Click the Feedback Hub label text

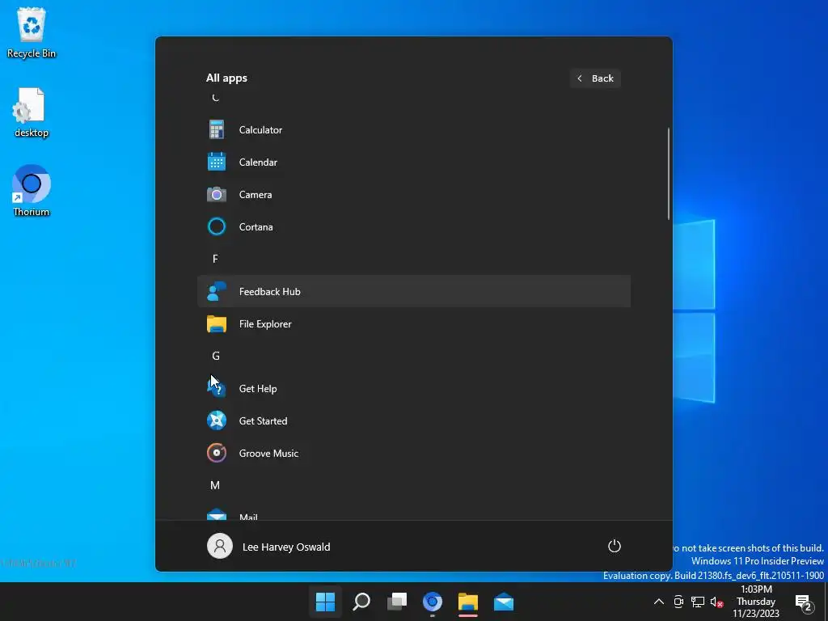(x=269, y=291)
